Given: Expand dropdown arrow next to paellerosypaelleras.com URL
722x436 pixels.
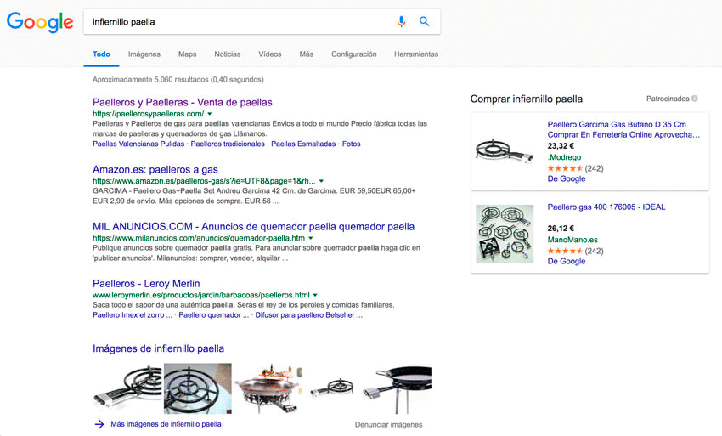Looking at the screenshot, I should click(210, 114).
